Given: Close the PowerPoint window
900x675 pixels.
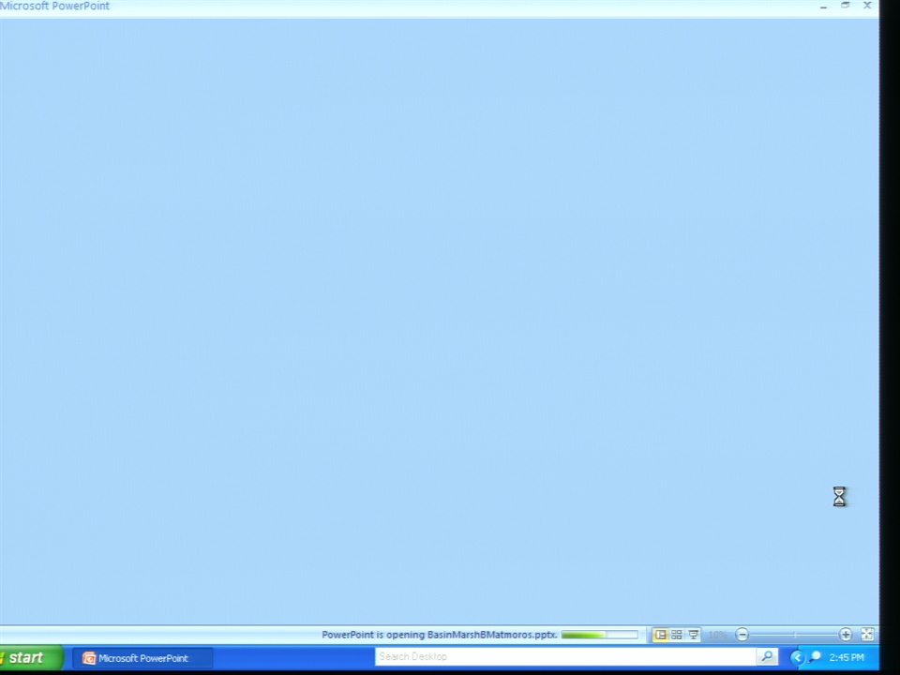Looking at the screenshot, I should tap(867, 6).
